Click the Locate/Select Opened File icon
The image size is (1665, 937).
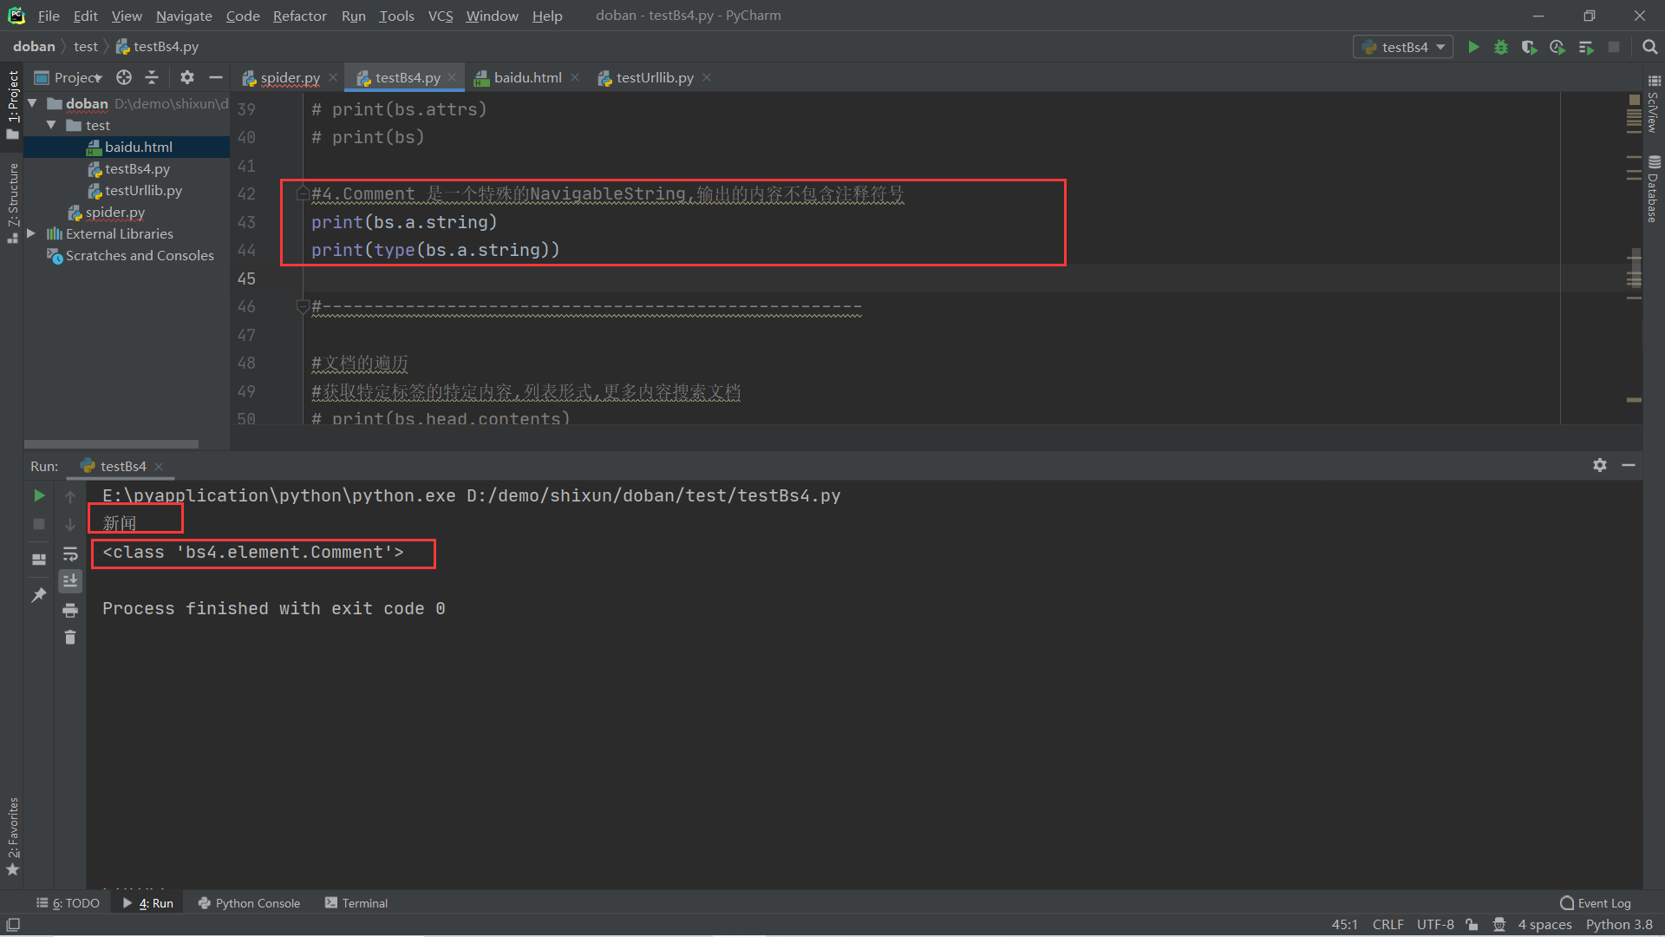(124, 77)
